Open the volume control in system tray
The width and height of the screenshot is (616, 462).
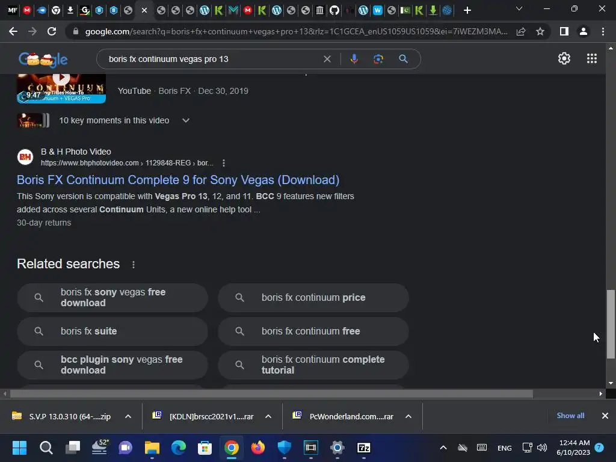[x=542, y=448]
